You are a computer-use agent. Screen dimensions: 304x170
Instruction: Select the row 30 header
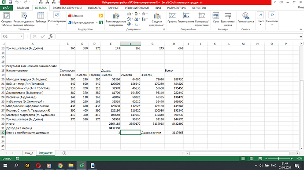click(3, 124)
